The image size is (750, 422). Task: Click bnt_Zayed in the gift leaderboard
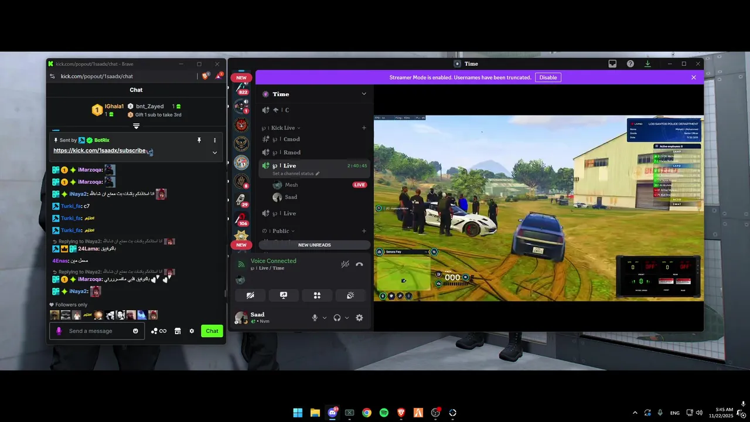[150, 106]
